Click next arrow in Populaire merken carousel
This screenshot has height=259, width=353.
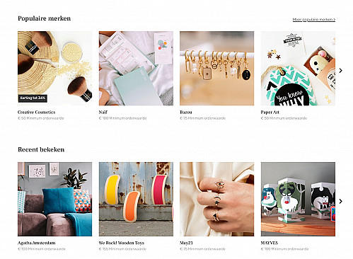(x=340, y=71)
